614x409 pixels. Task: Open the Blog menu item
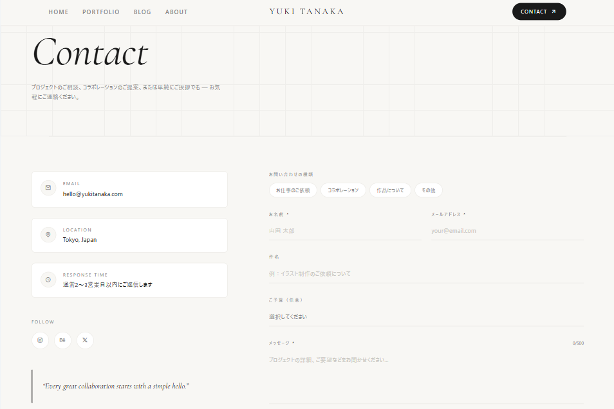pos(142,12)
